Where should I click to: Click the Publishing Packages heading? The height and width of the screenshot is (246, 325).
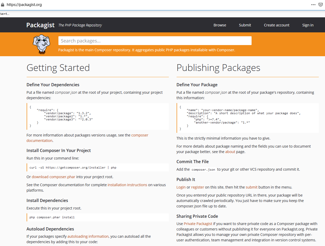(218, 68)
